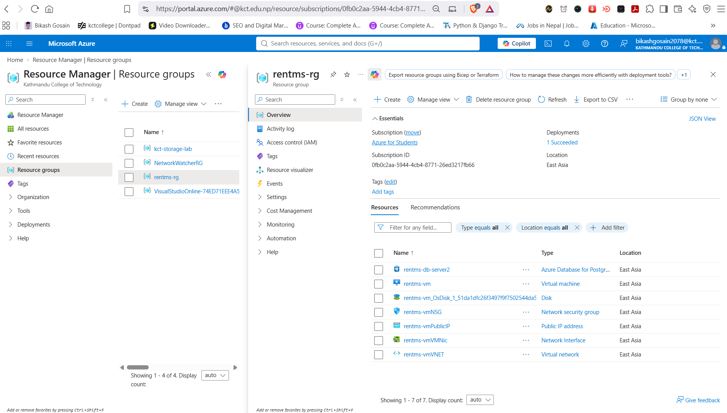Viewport: 727px width, 413px height.
Task: Expand Settings in rentms-rg menu
Action: point(260,197)
